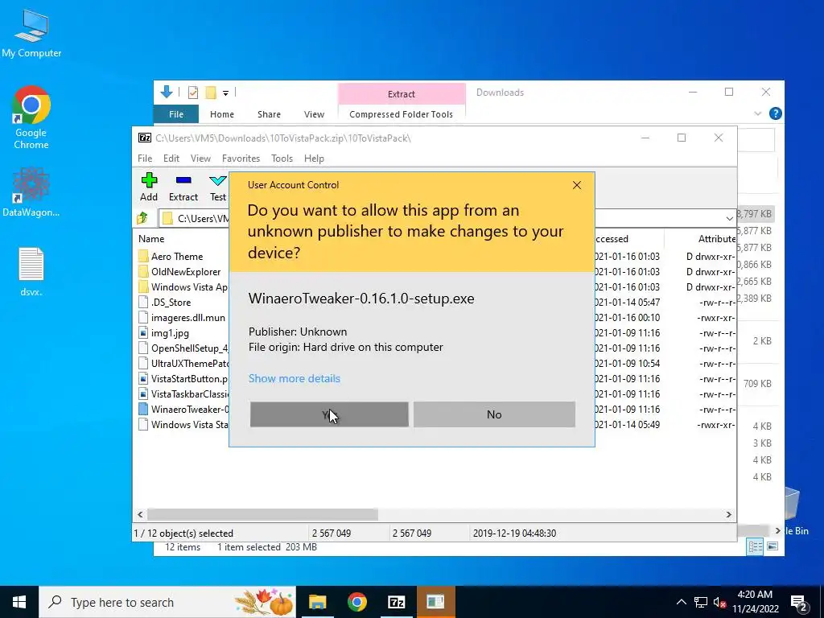
Task: Click the 7-Zip horizontal scrollbar thumb
Action: point(262,514)
